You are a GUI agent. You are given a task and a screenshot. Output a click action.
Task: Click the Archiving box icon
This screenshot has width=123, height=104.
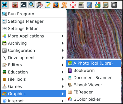[4, 43]
